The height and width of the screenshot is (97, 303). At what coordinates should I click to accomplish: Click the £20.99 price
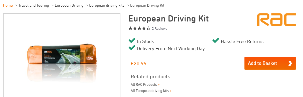click(x=139, y=63)
